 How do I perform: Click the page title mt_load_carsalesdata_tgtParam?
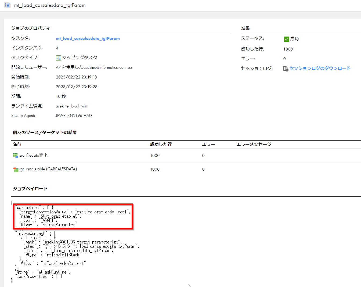click(x=50, y=5)
